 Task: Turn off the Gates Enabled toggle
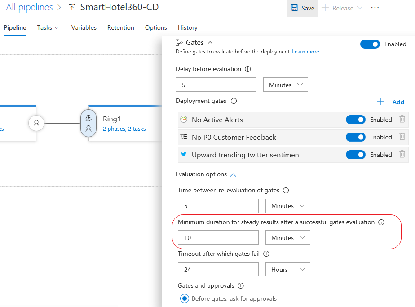370,44
